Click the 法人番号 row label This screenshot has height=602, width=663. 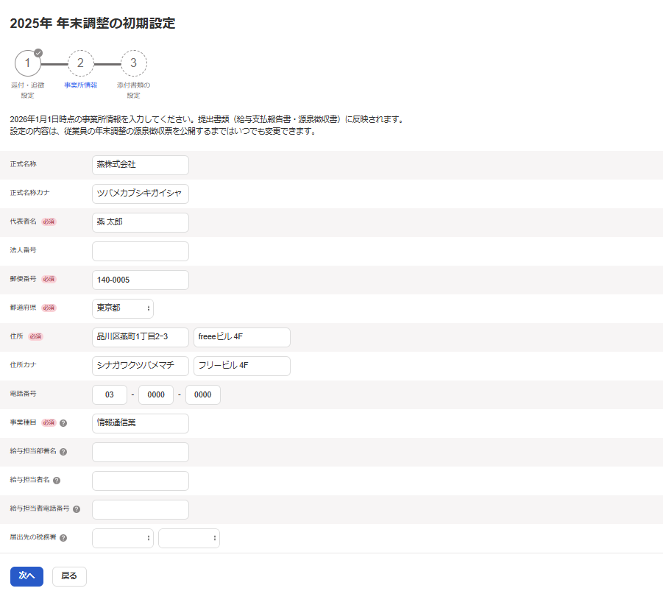(x=24, y=250)
